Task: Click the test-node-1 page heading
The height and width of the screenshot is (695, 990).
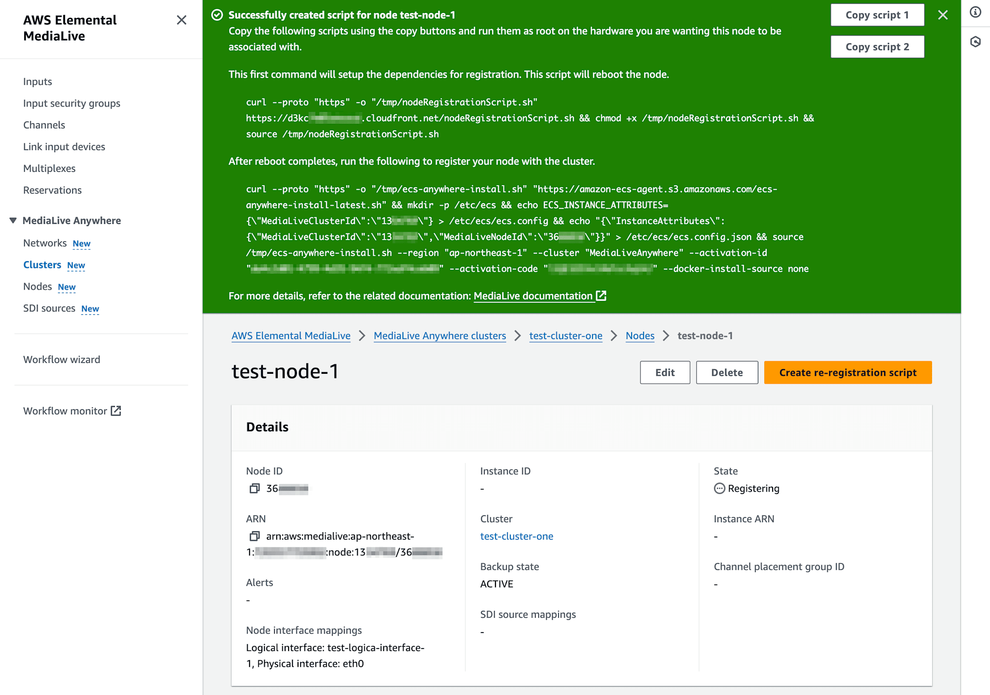Action: coord(285,371)
